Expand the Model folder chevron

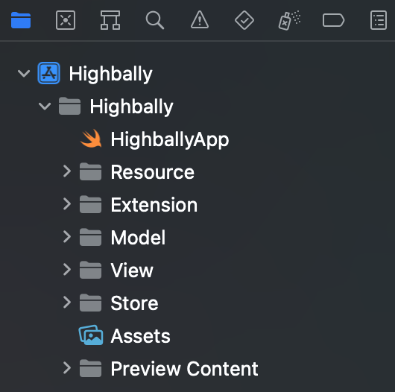click(67, 237)
